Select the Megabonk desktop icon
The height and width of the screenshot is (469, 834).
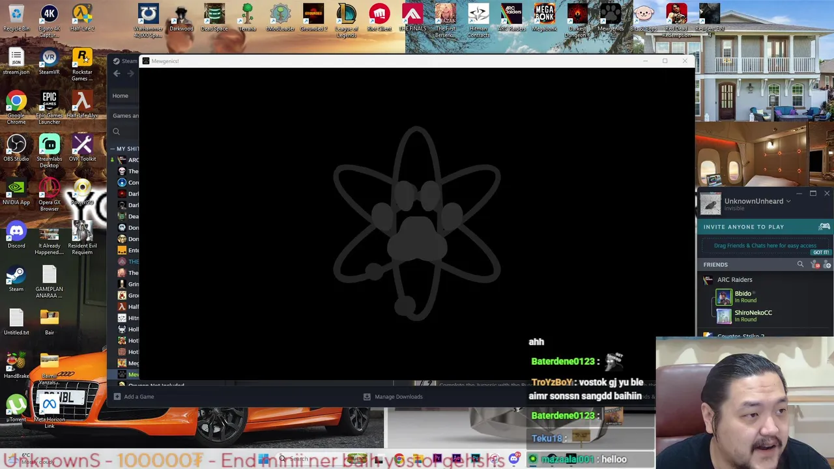click(x=544, y=18)
